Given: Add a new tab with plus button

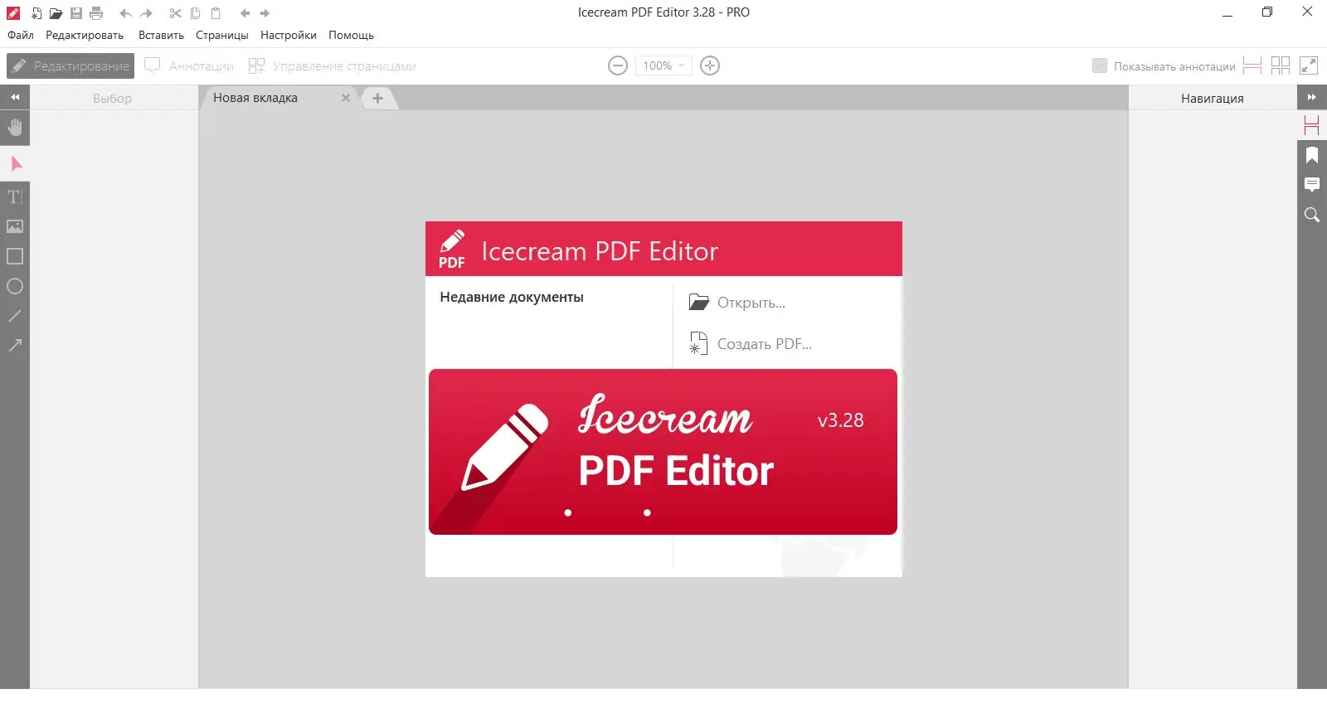Looking at the screenshot, I should click(377, 98).
